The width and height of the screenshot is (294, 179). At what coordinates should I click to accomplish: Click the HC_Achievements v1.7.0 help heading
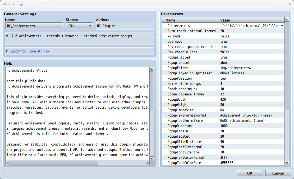click(x=27, y=70)
